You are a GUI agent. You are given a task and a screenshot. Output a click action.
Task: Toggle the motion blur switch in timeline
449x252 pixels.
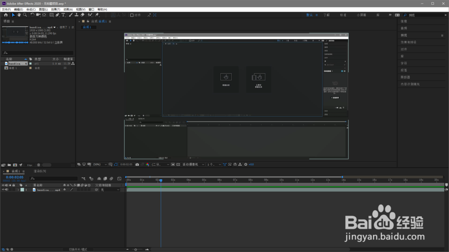pyautogui.click(x=111, y=178)
